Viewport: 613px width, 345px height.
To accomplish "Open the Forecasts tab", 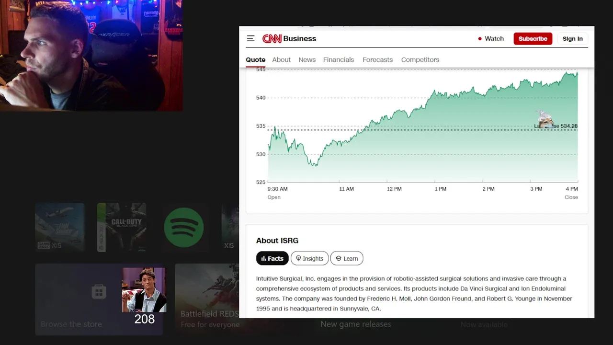I will [377, 59].
